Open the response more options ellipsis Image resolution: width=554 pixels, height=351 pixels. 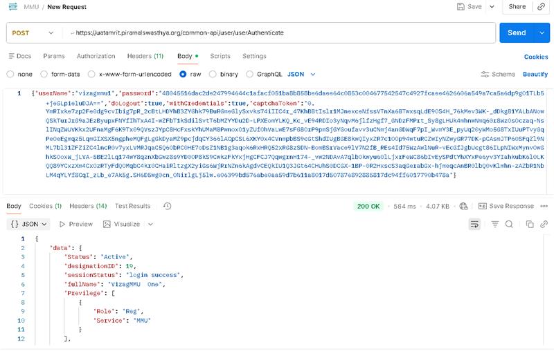[x=542, y=206]
